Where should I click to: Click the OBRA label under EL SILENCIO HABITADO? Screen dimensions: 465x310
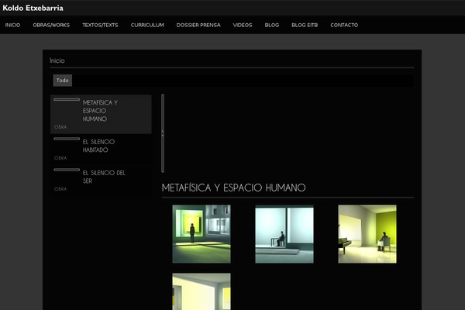[60, 158]
